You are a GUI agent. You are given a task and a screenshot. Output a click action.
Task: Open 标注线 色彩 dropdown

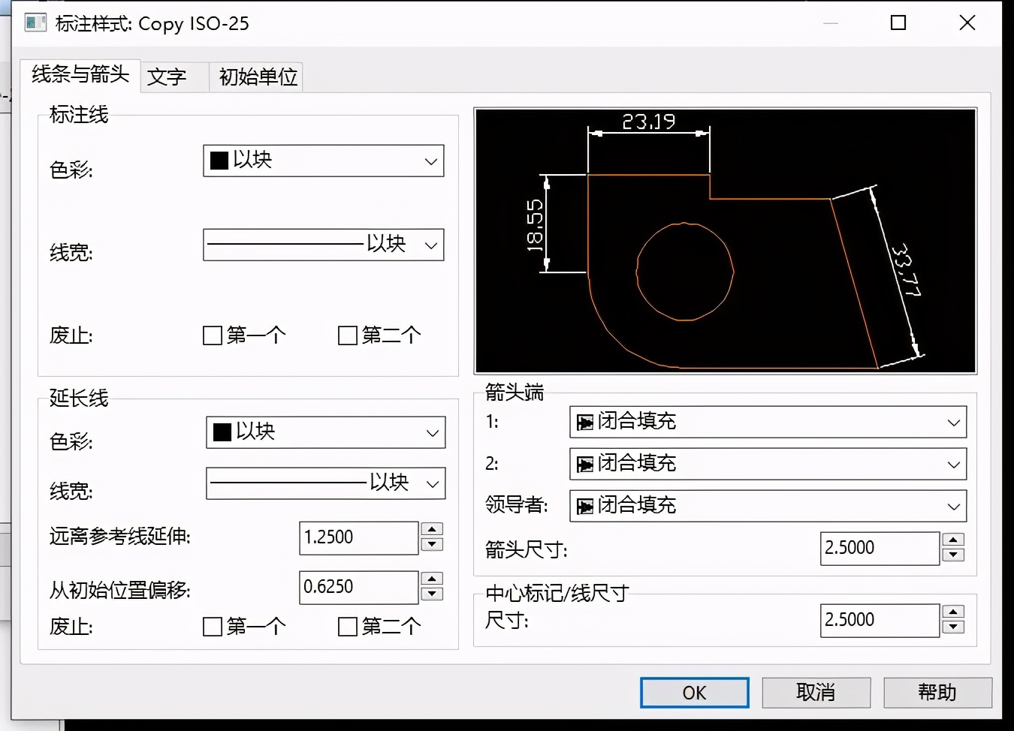[324, 161]
